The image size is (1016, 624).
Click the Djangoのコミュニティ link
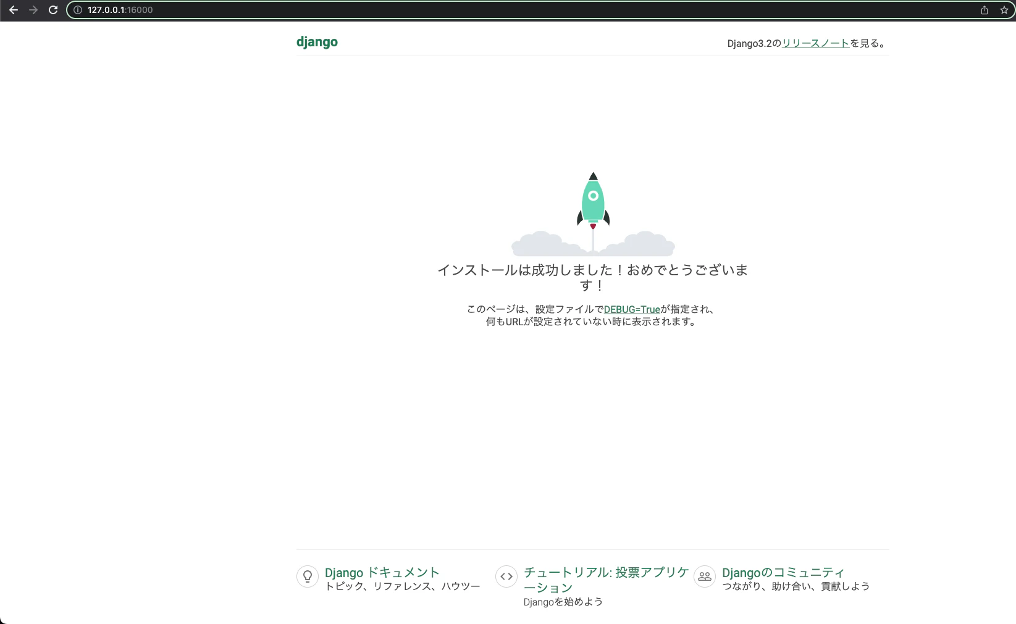(783, 573)
